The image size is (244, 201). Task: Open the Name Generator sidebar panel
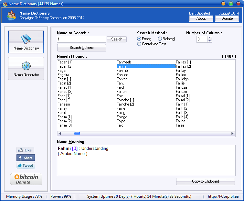[x=26, y=68]
